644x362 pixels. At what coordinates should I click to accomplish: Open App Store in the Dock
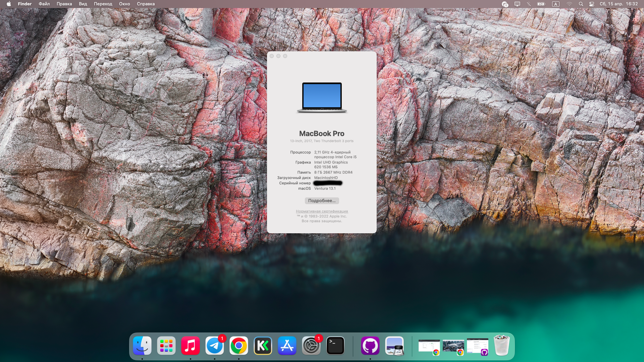tap(287, 346)
